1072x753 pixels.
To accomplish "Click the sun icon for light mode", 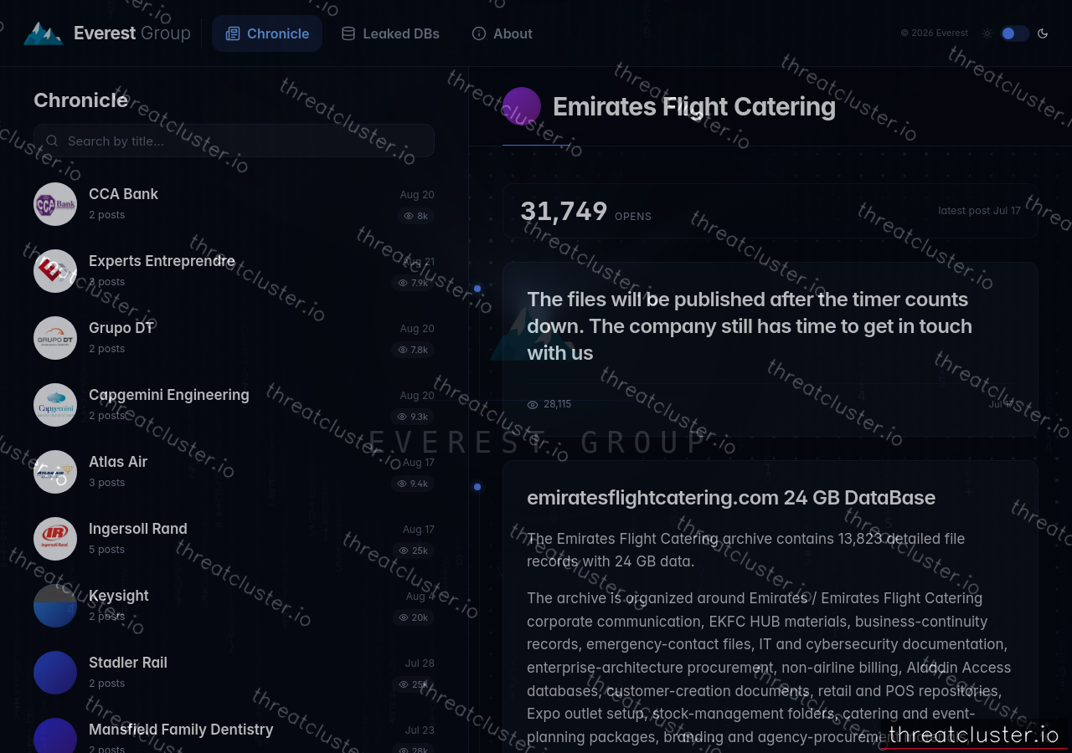I will click(x=987, y=33).
